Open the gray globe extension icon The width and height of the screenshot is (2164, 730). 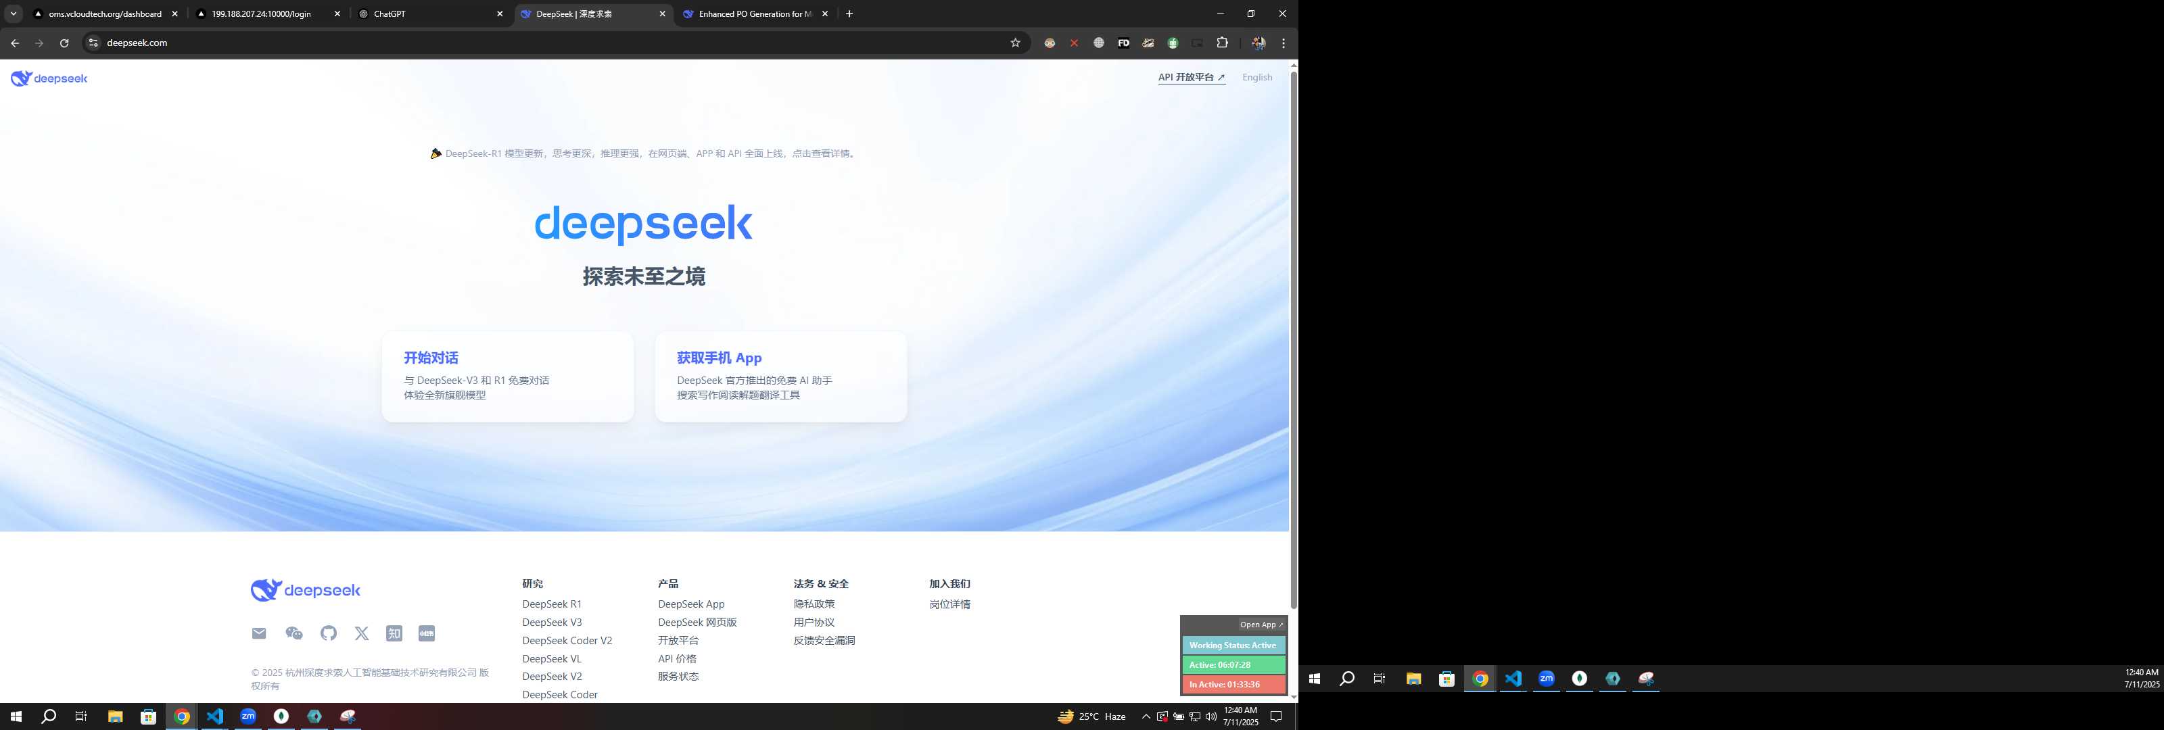(x=1099, y=43)
